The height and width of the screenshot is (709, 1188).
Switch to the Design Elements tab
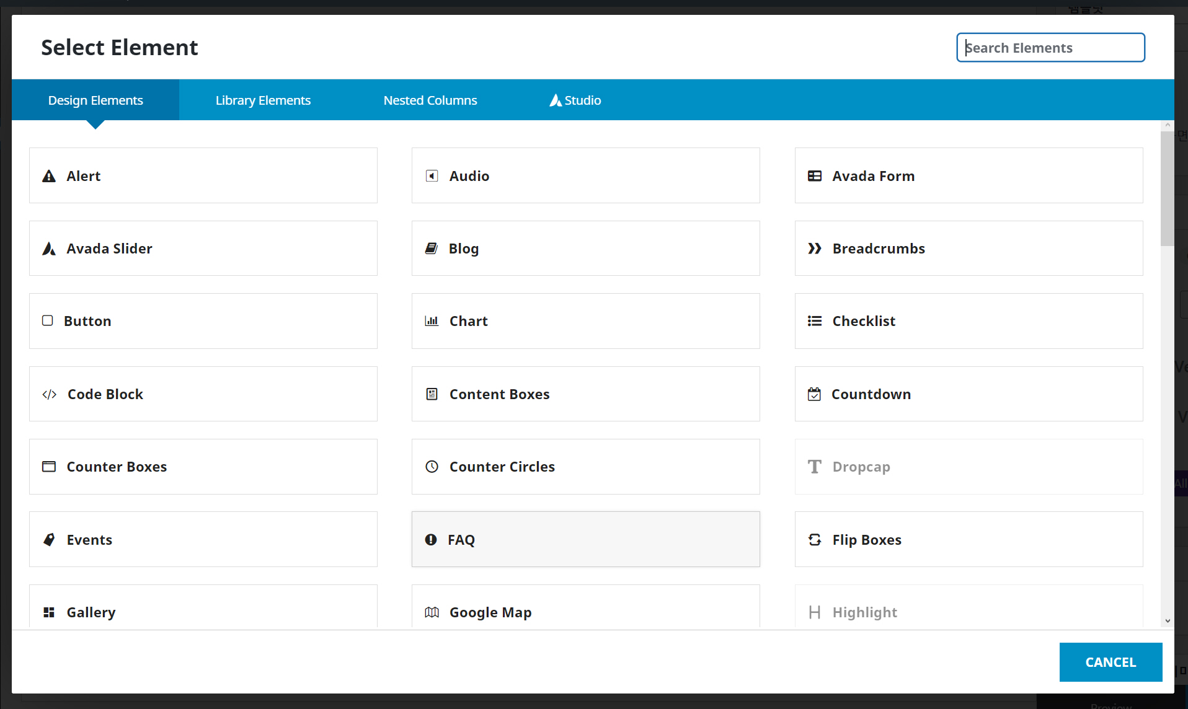click(95, 100)
